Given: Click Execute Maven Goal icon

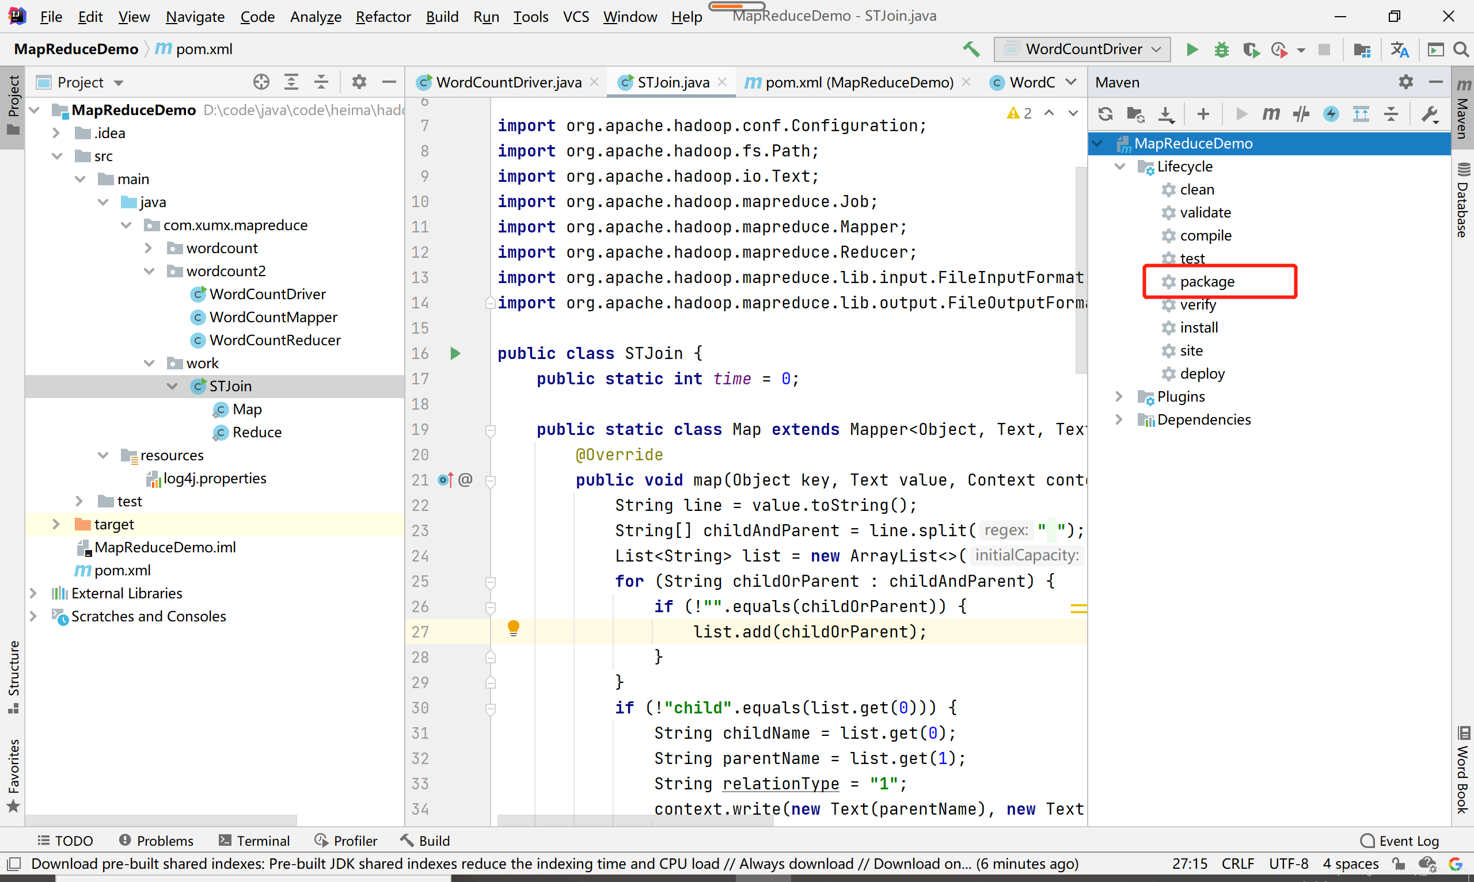Looking at the screenshot, I should click(x=1270, y=113).
